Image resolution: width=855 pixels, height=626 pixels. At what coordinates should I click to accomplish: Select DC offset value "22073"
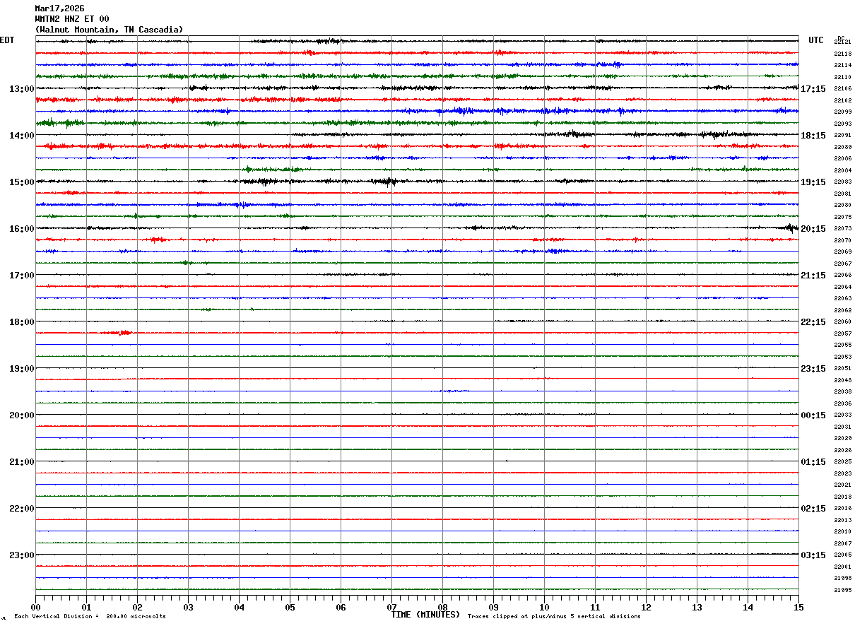tap(843, 229)
